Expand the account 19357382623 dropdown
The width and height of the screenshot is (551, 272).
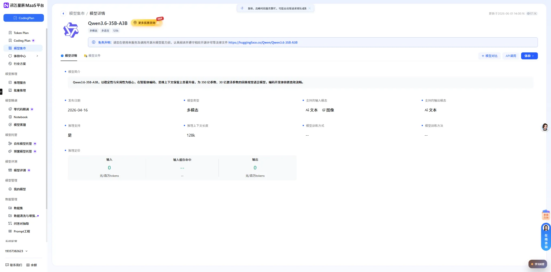click(x=16, y=251)
